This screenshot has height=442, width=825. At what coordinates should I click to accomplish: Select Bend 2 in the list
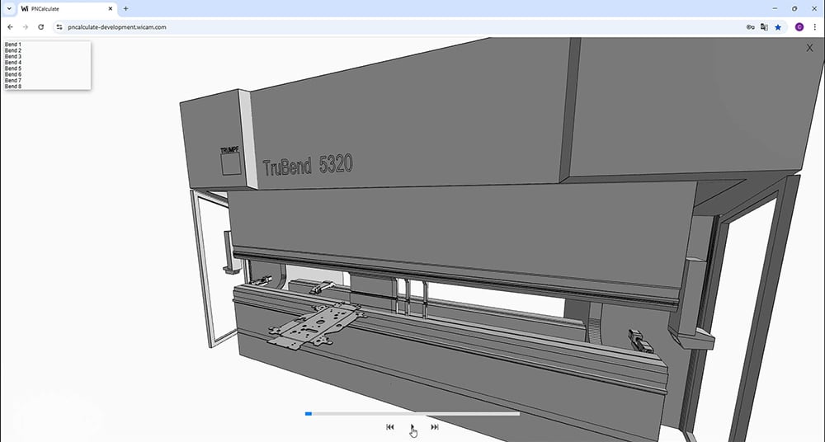(x=13, y=50)
